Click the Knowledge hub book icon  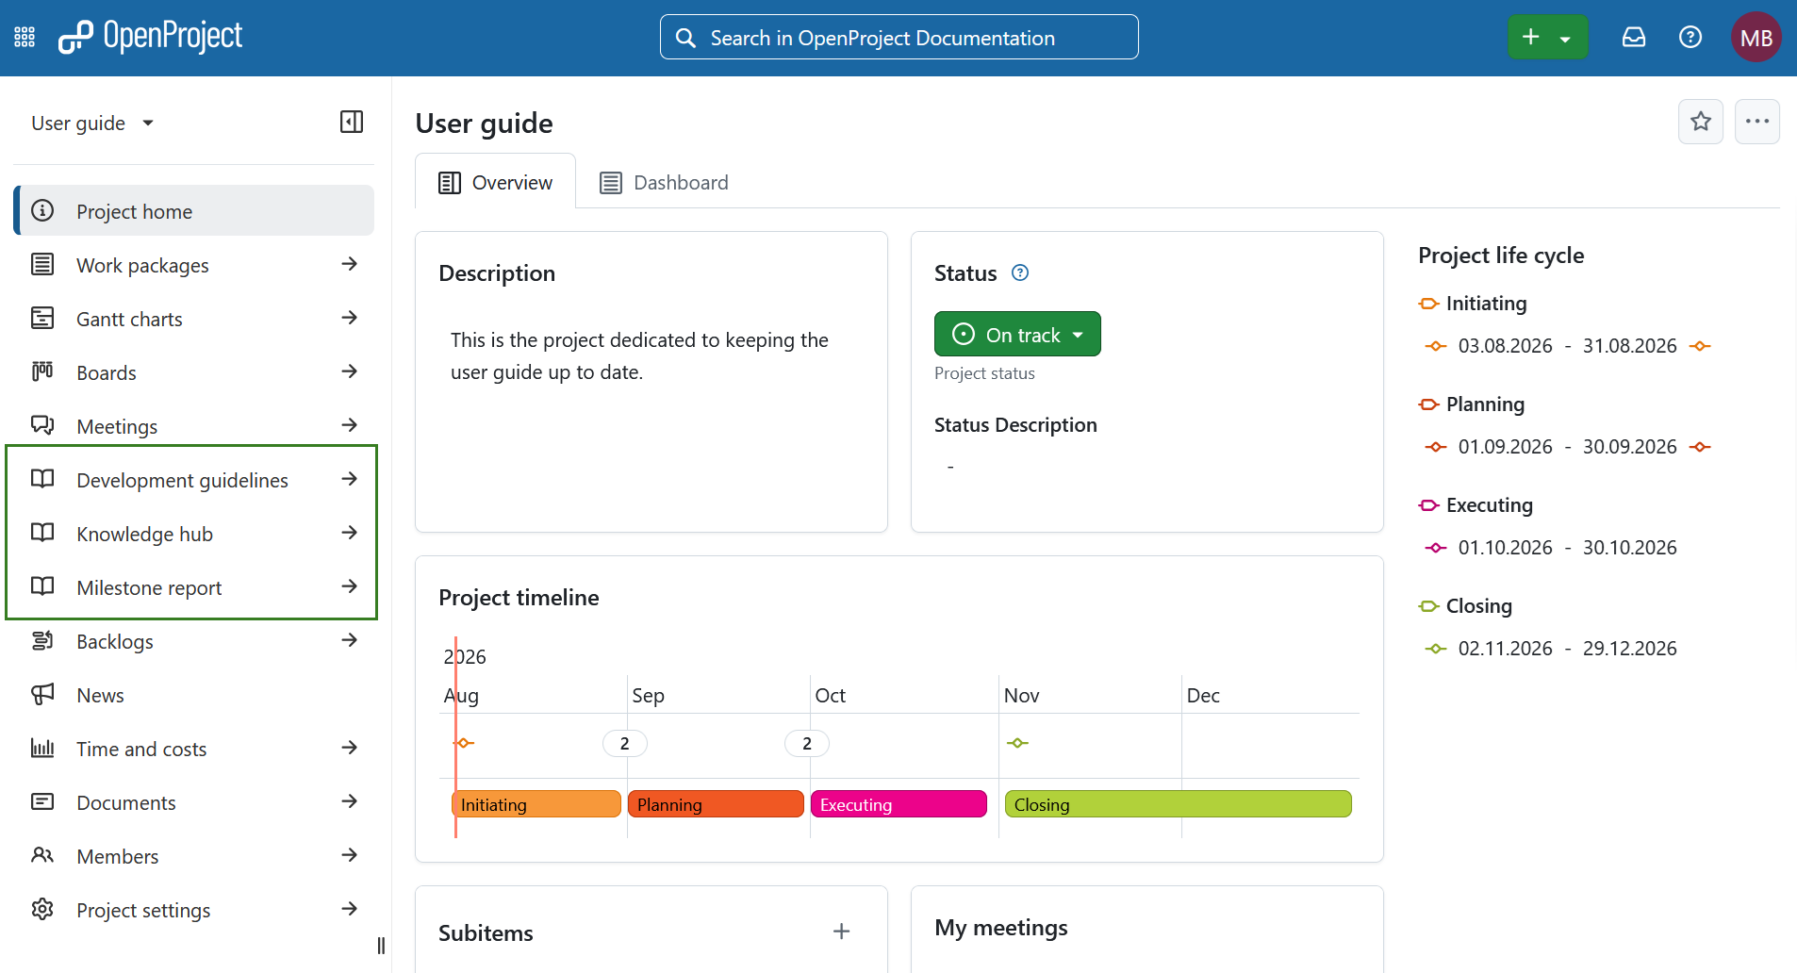[42, 533]
